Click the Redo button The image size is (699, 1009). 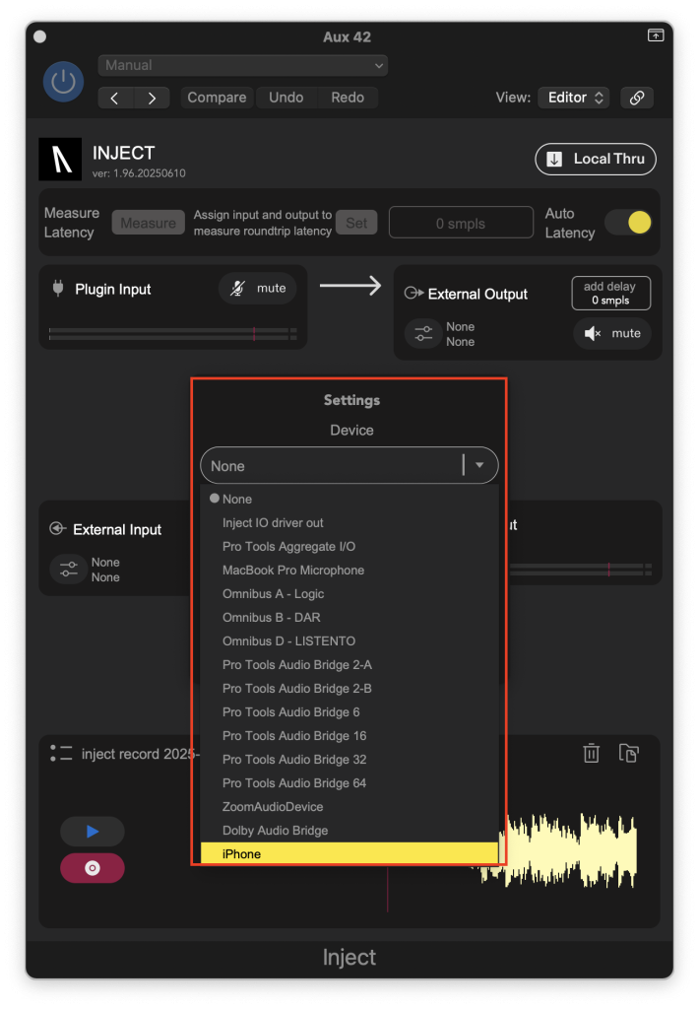click(x=348, y=98)
